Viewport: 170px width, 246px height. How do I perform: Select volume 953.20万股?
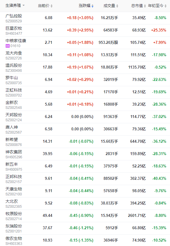[108, 42]
